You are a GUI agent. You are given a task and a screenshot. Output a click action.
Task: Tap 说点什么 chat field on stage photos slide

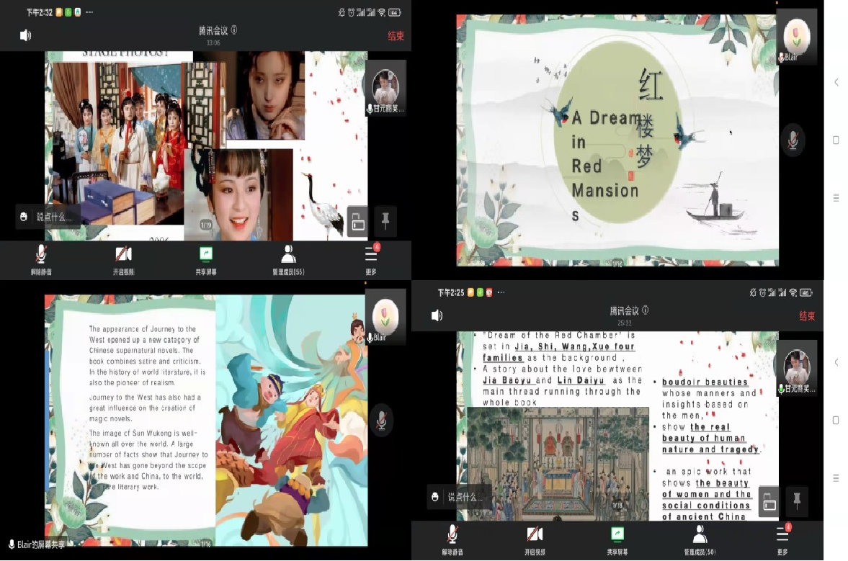(x=49, y=217)
